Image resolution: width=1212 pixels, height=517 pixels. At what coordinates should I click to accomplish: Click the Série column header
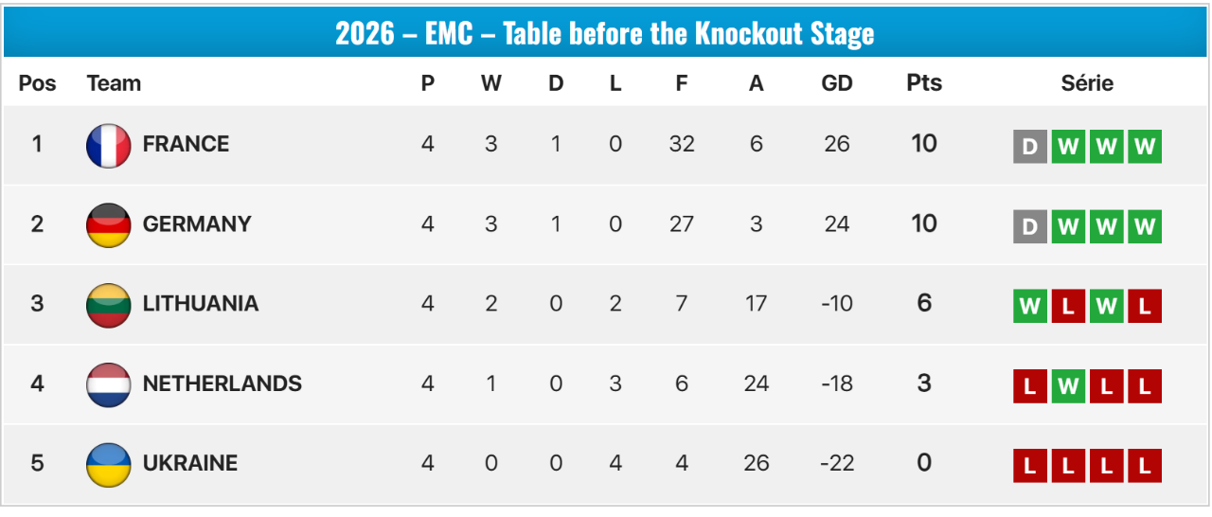[x=1087, y=83]
